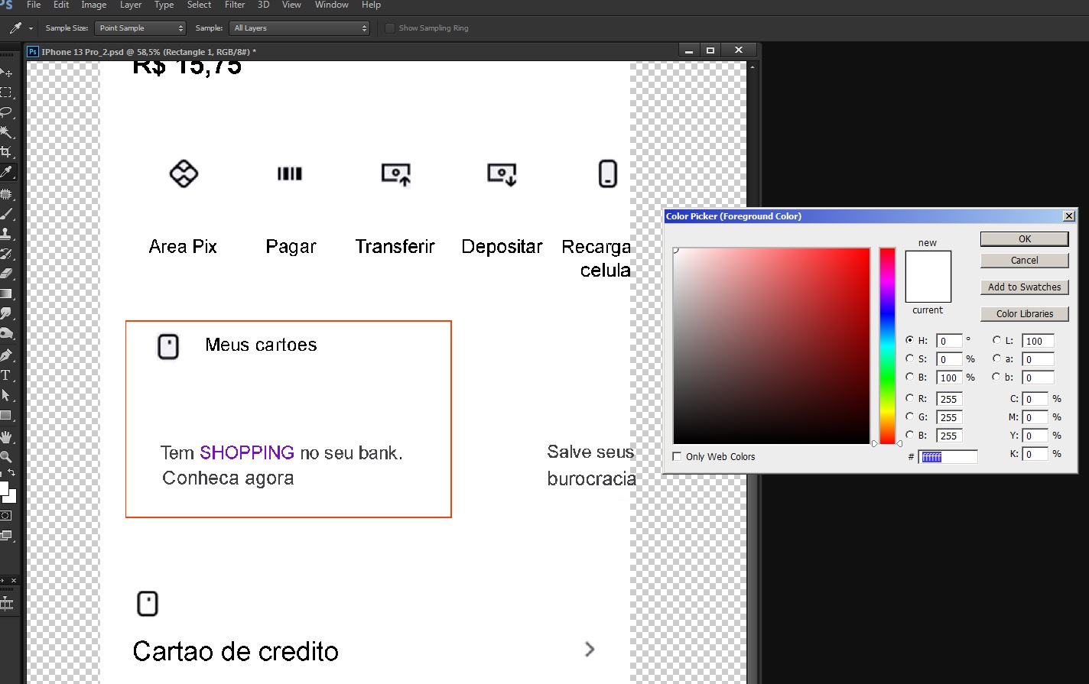Open the File menu
Viewport: 1089px width, 684px height.
34,5
